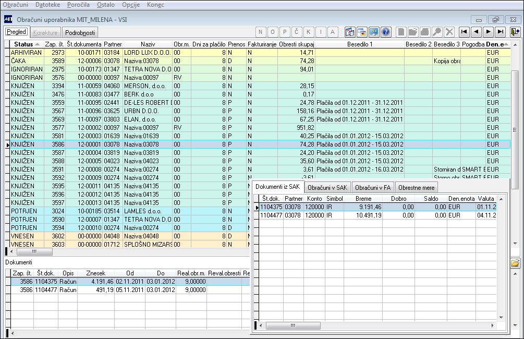524x339 pixels.
Task: Open the Obračuni v SAK tab
Action: coord(327,188)
